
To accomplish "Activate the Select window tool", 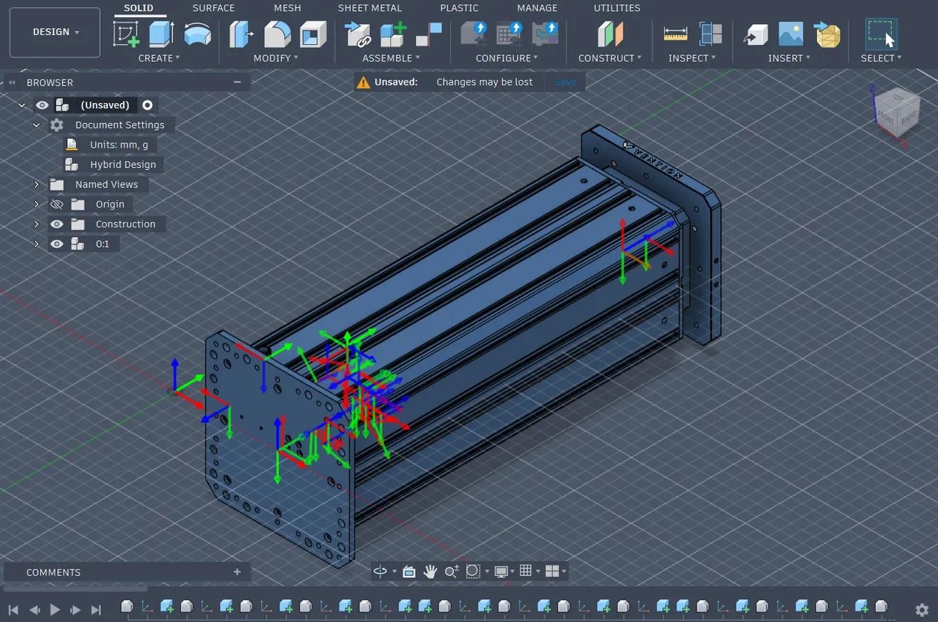I will click(x=881, y=34).
